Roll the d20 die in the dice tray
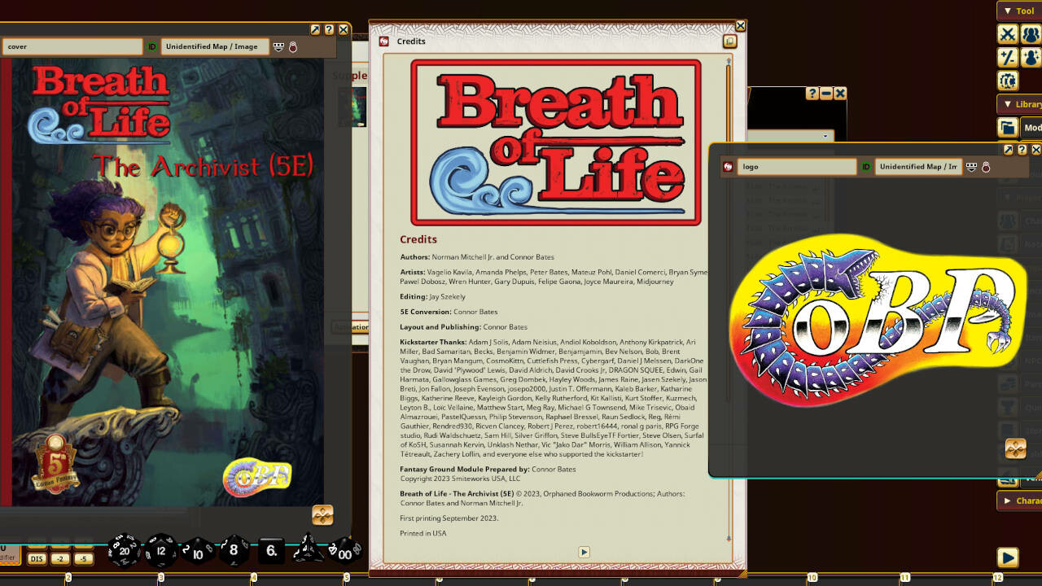The width and height of the screenshot is (1042, 586). (123, 550)
